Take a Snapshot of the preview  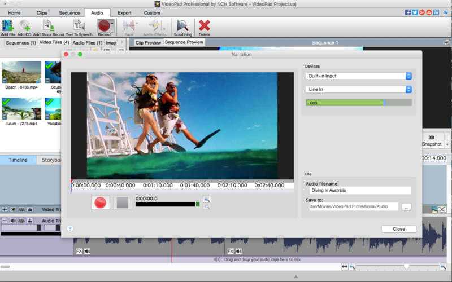point(432,140)
